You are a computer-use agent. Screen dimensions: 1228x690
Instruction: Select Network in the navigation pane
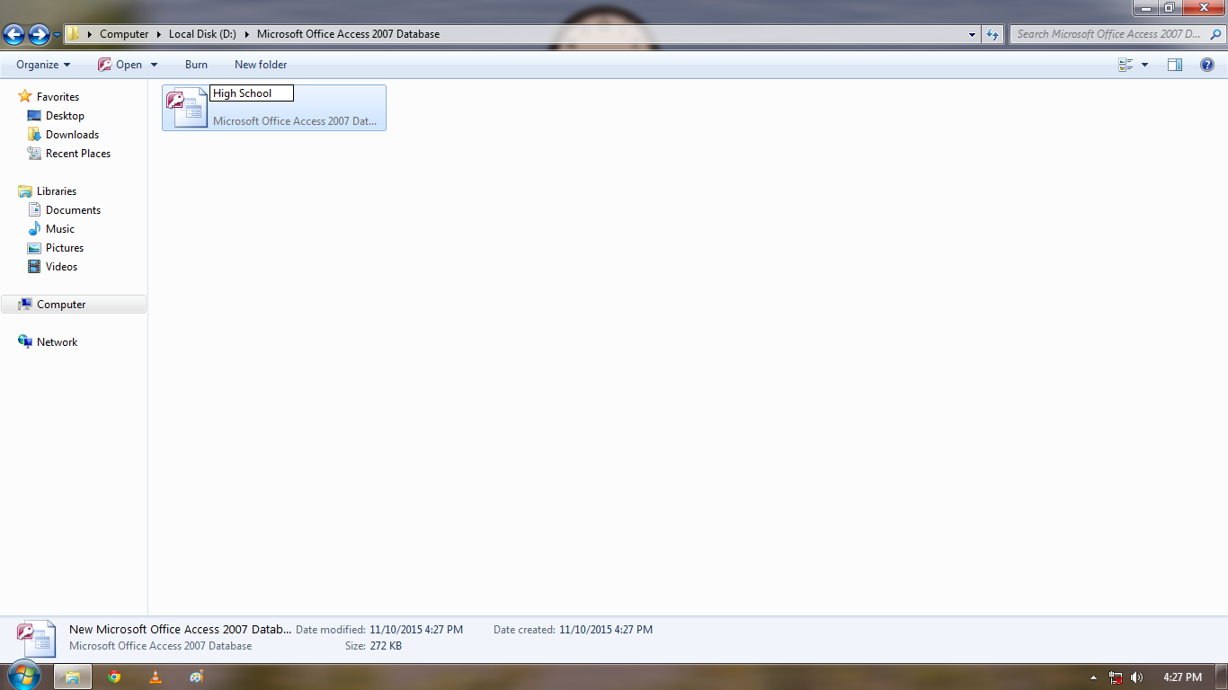tap(57, 342)
